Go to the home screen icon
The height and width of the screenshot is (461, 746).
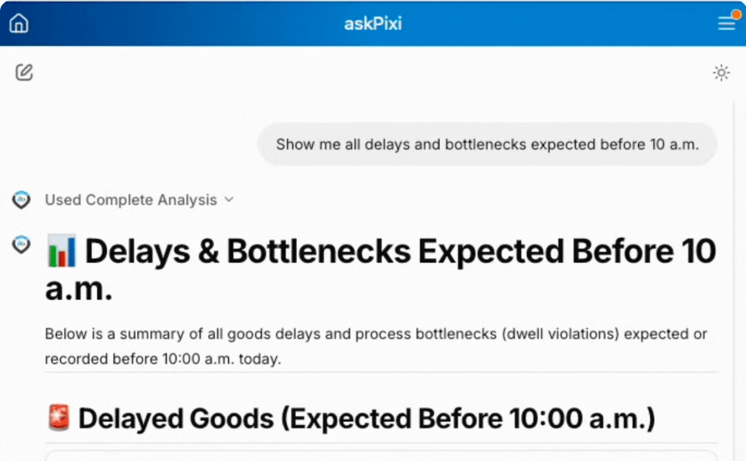(x=19, y=23)
